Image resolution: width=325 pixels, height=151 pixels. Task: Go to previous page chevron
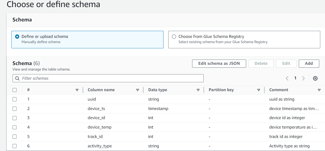287,78
